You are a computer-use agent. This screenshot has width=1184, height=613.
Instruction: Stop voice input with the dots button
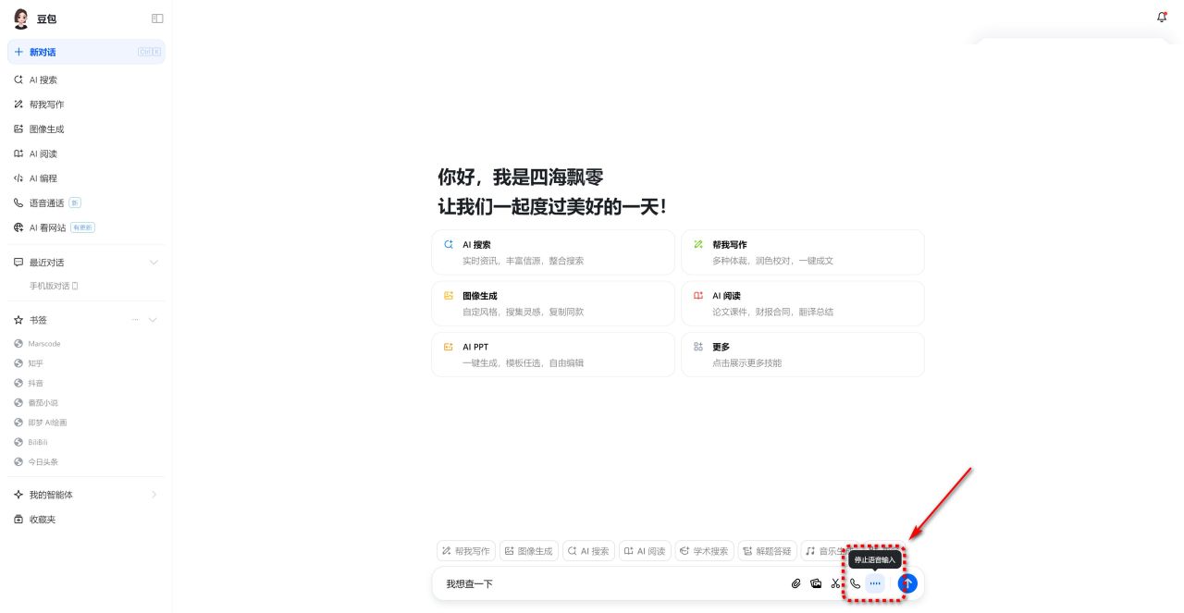(x=875, y=583)
